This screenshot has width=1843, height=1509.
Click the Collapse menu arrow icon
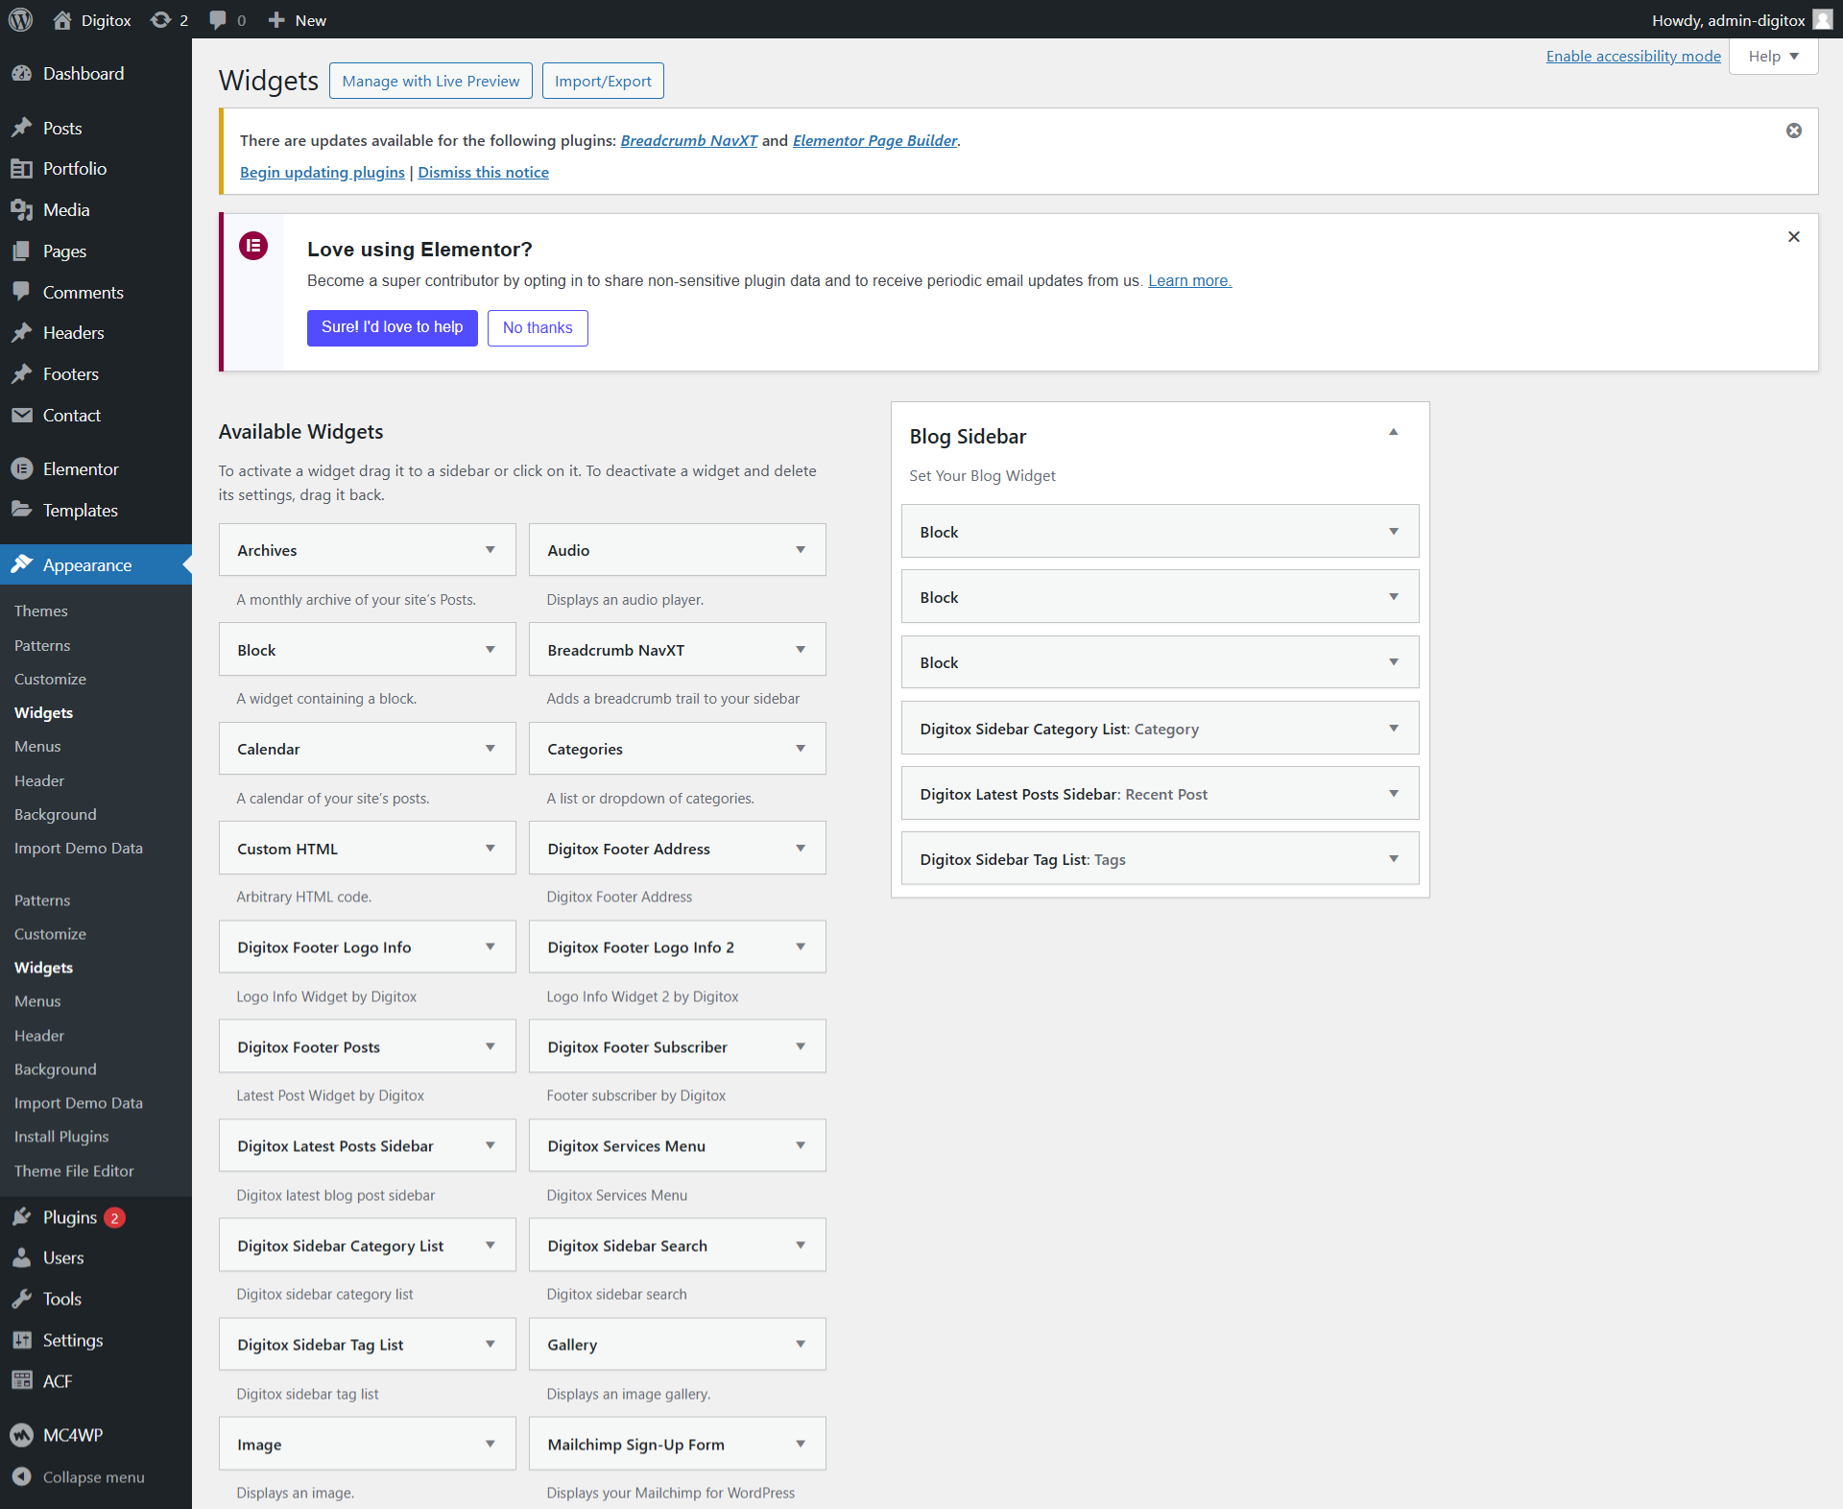point(22,1477)
